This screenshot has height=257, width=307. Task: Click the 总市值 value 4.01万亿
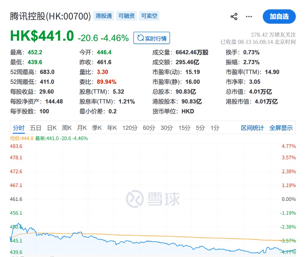coord(261,91)
